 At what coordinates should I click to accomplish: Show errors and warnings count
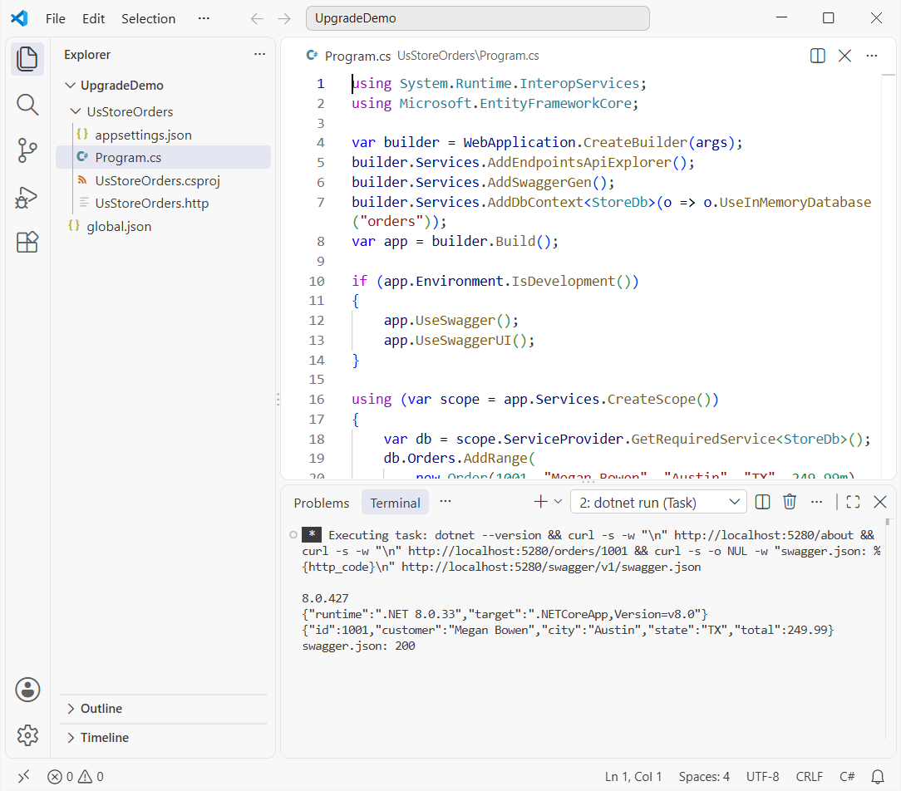pyautogui.click(x=76, y=777)
